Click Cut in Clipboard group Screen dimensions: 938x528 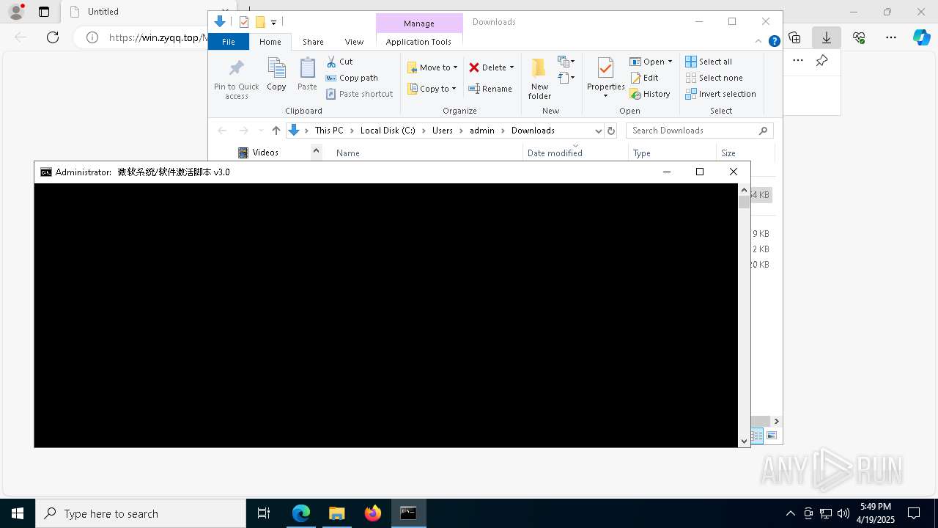point(339,62)
